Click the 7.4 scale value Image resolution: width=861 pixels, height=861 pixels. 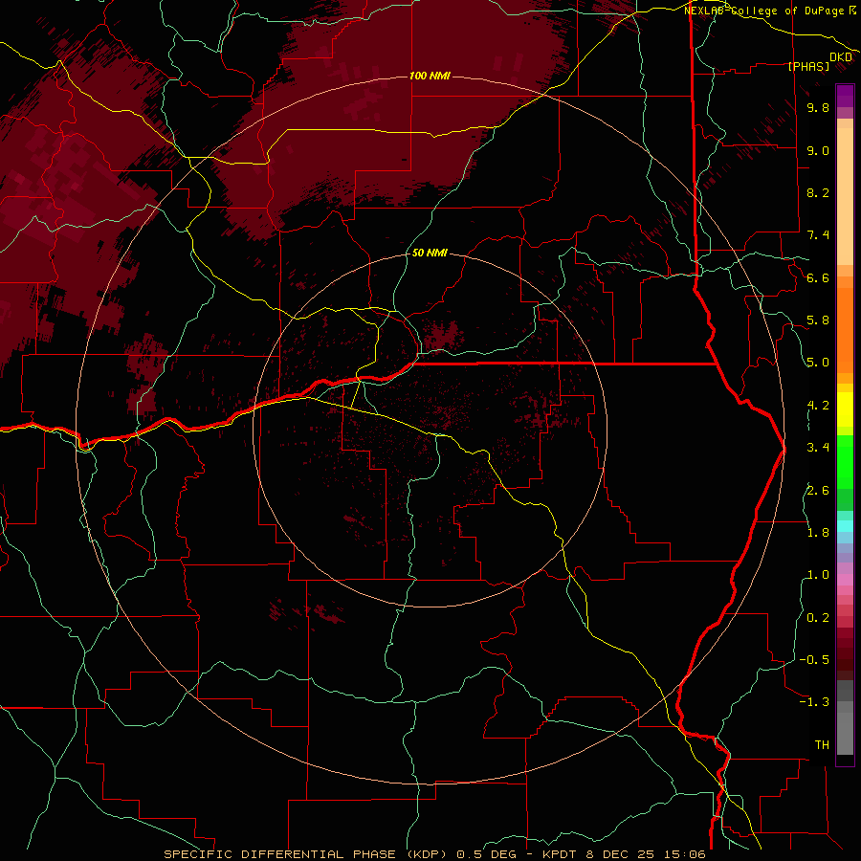[818, 235]
